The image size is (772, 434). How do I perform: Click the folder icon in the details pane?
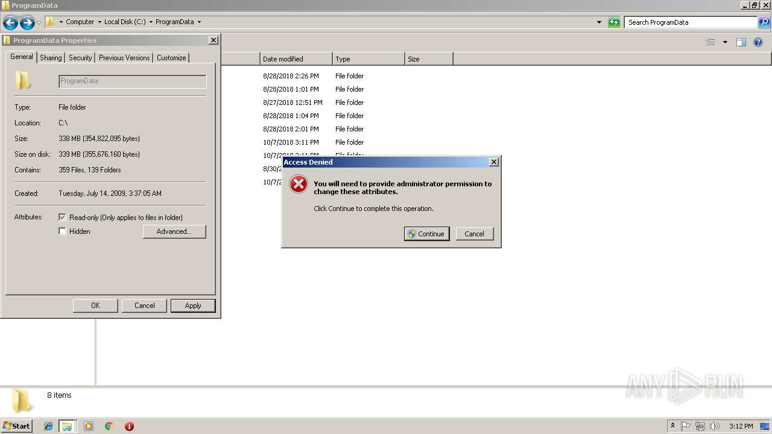tap(22, 401)
